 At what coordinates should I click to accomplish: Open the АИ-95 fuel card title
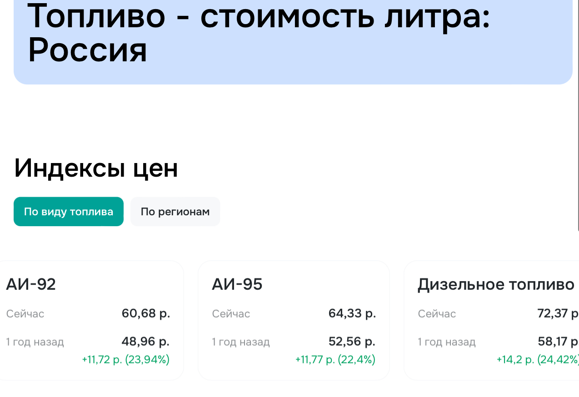pos(237,284)
